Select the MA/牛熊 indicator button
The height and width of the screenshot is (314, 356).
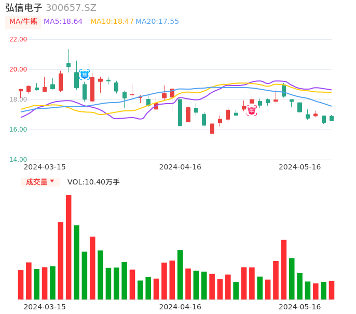point(23,22)
